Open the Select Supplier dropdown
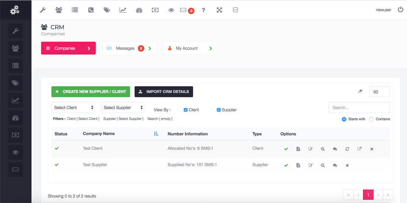Viewport: 407px width, 203px height. [123, 107]
